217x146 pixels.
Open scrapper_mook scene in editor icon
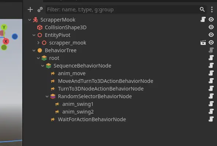tap(203, 43)
